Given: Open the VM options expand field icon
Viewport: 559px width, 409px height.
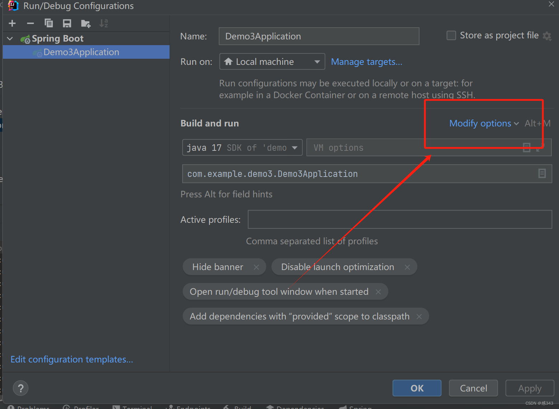Looking at the screenshot, I should 526,147.
